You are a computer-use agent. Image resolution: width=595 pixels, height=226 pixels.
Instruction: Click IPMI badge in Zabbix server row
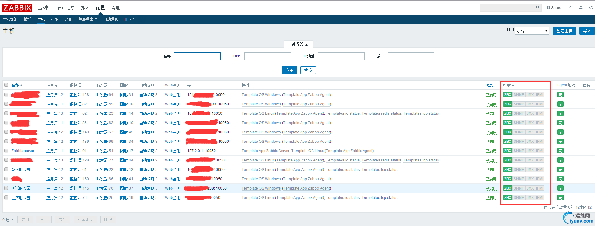(540, 151)
